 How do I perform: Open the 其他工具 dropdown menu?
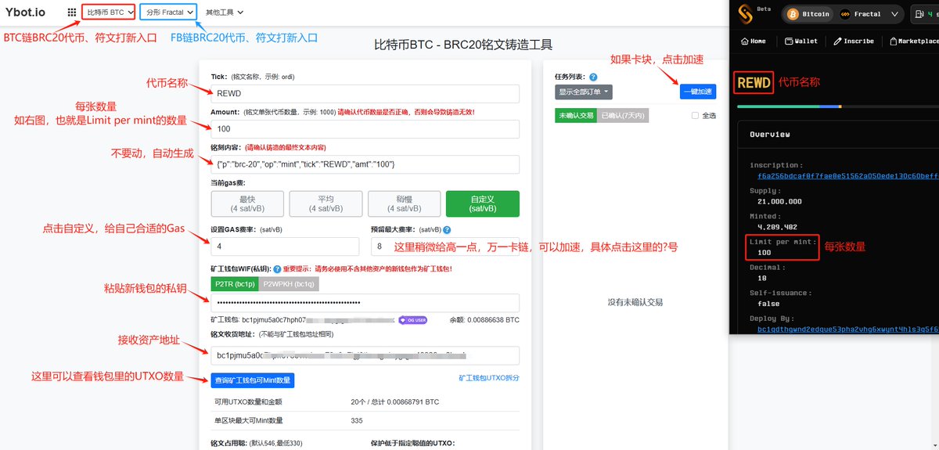pos(225,13)
